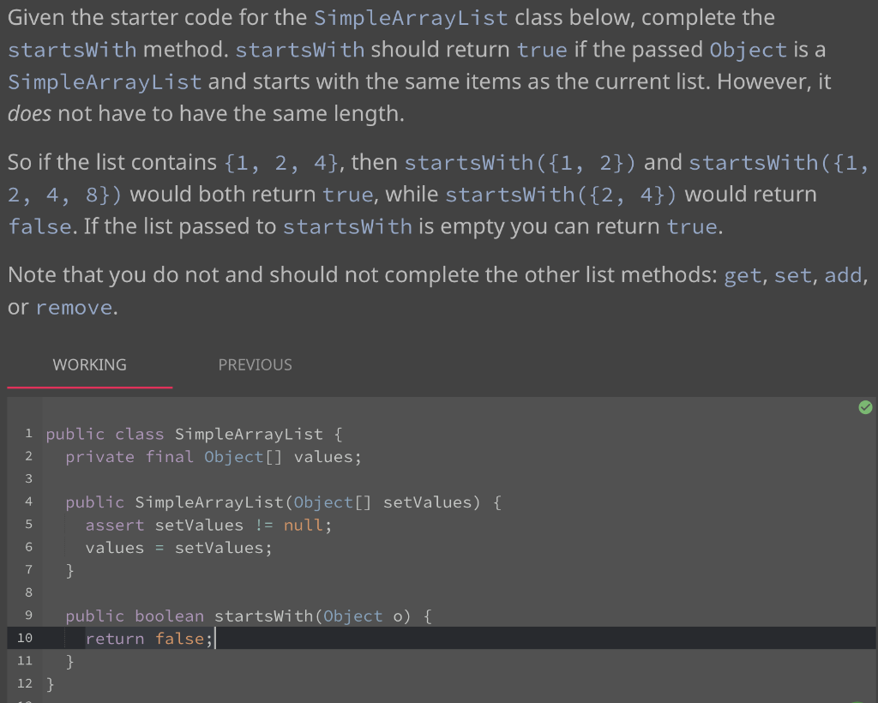Click line number 10 in the gutter
878x703 pixels.
[x=24, y=638]
